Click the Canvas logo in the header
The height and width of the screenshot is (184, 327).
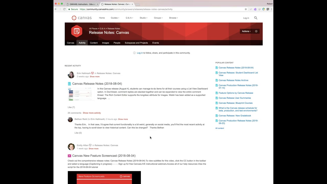click(81, 18)
